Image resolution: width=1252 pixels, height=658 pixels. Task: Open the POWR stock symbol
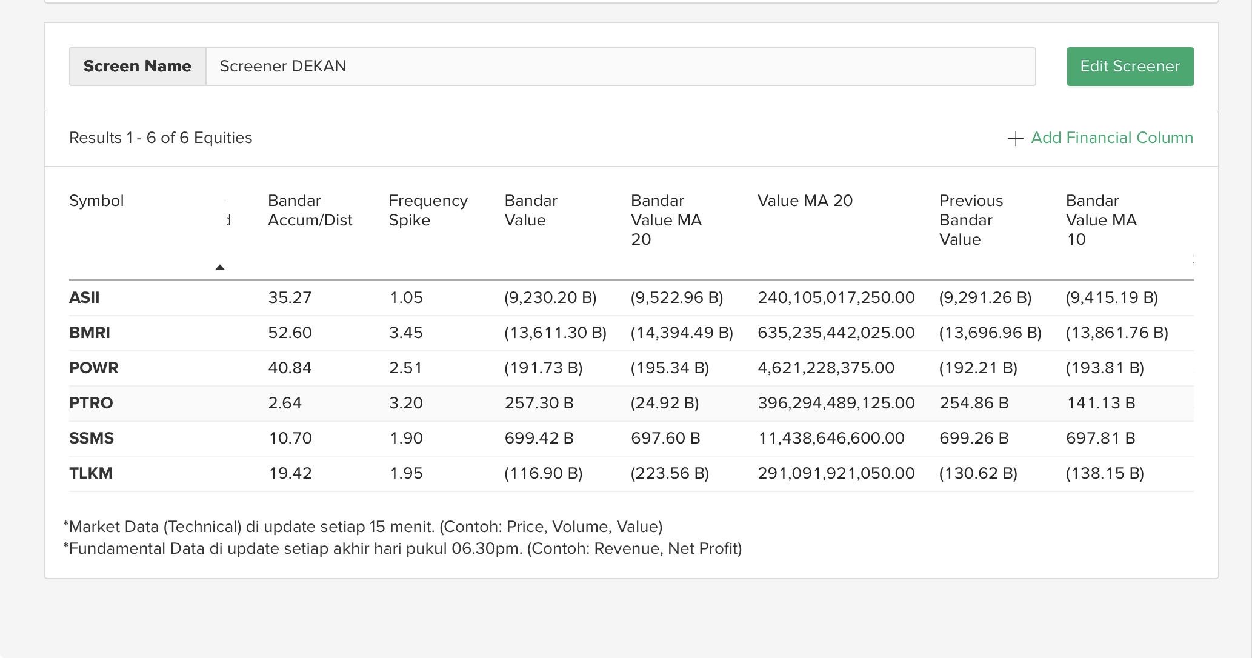coord(94,368)
